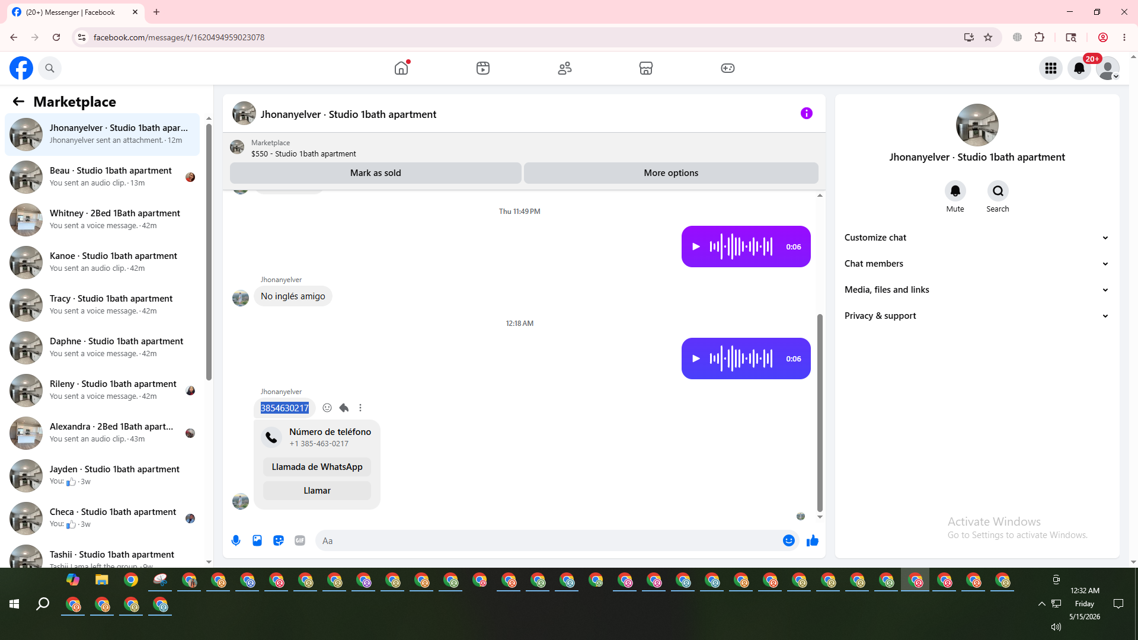Open Whitney 2Bed 1Bath apartment chat
The height and width of the screenshot is (640, 1138).
point(103,220)
